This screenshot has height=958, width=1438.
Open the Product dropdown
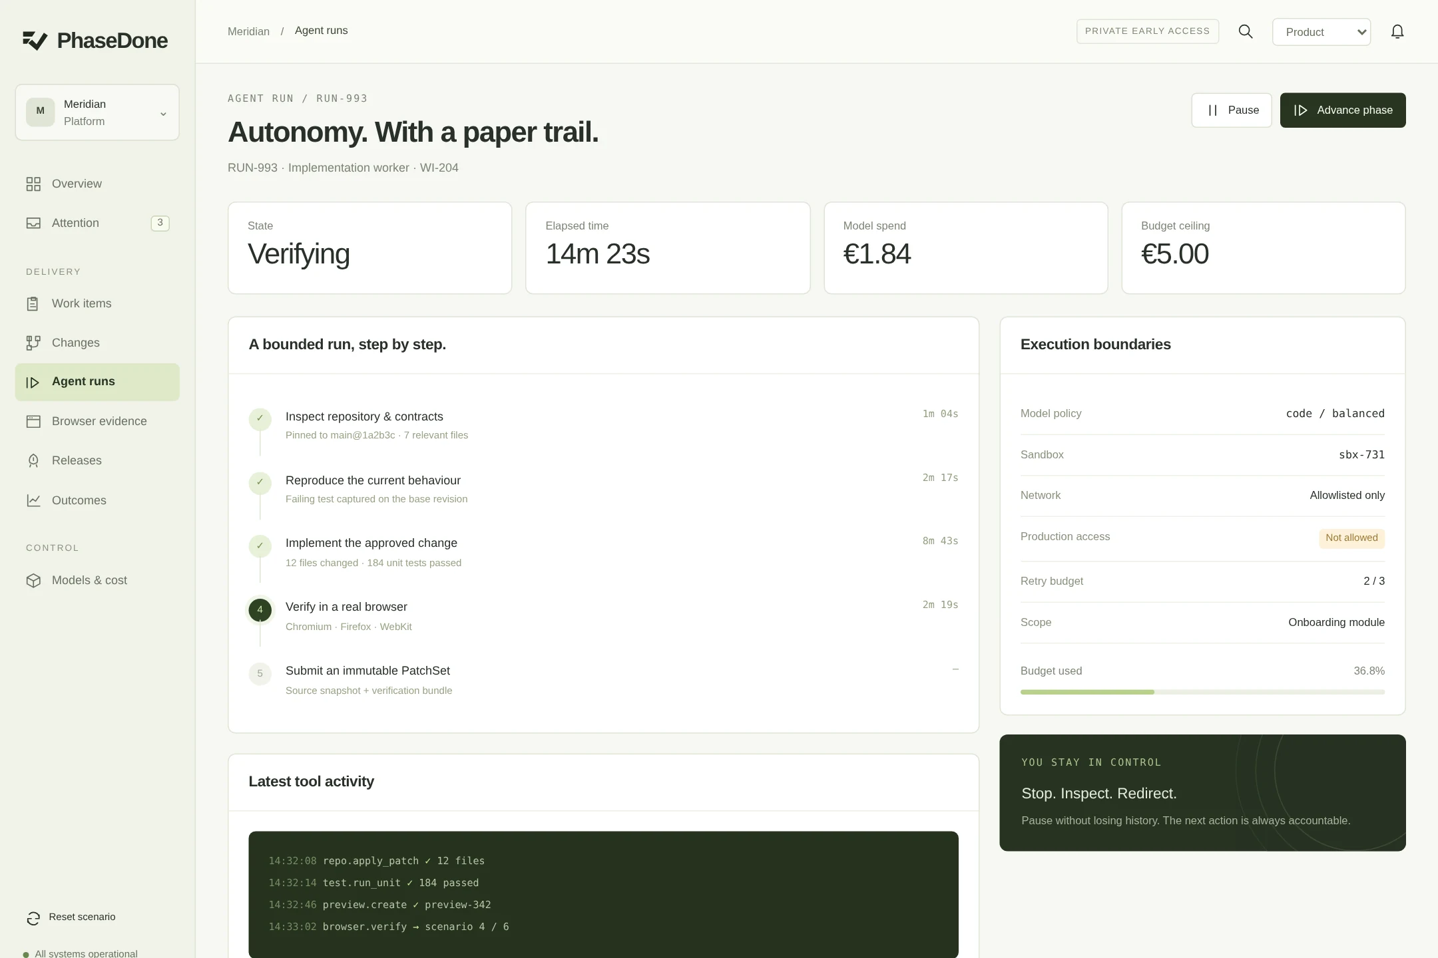click(x=1321, y=32)
